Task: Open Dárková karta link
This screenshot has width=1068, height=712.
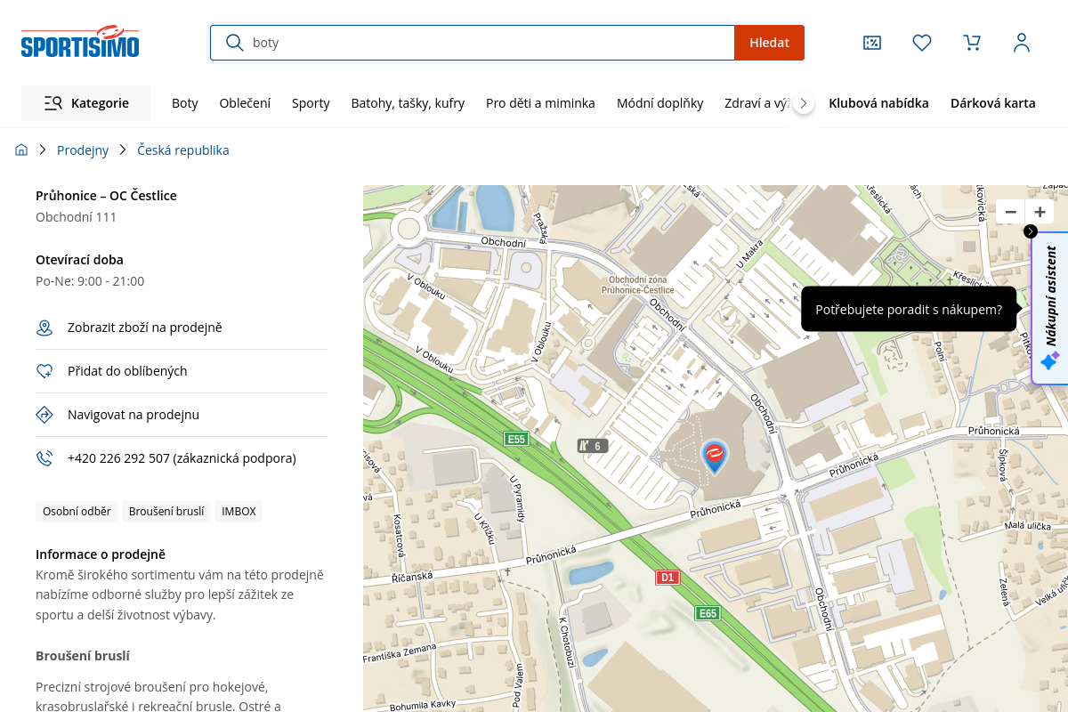Action: [993, 103]
